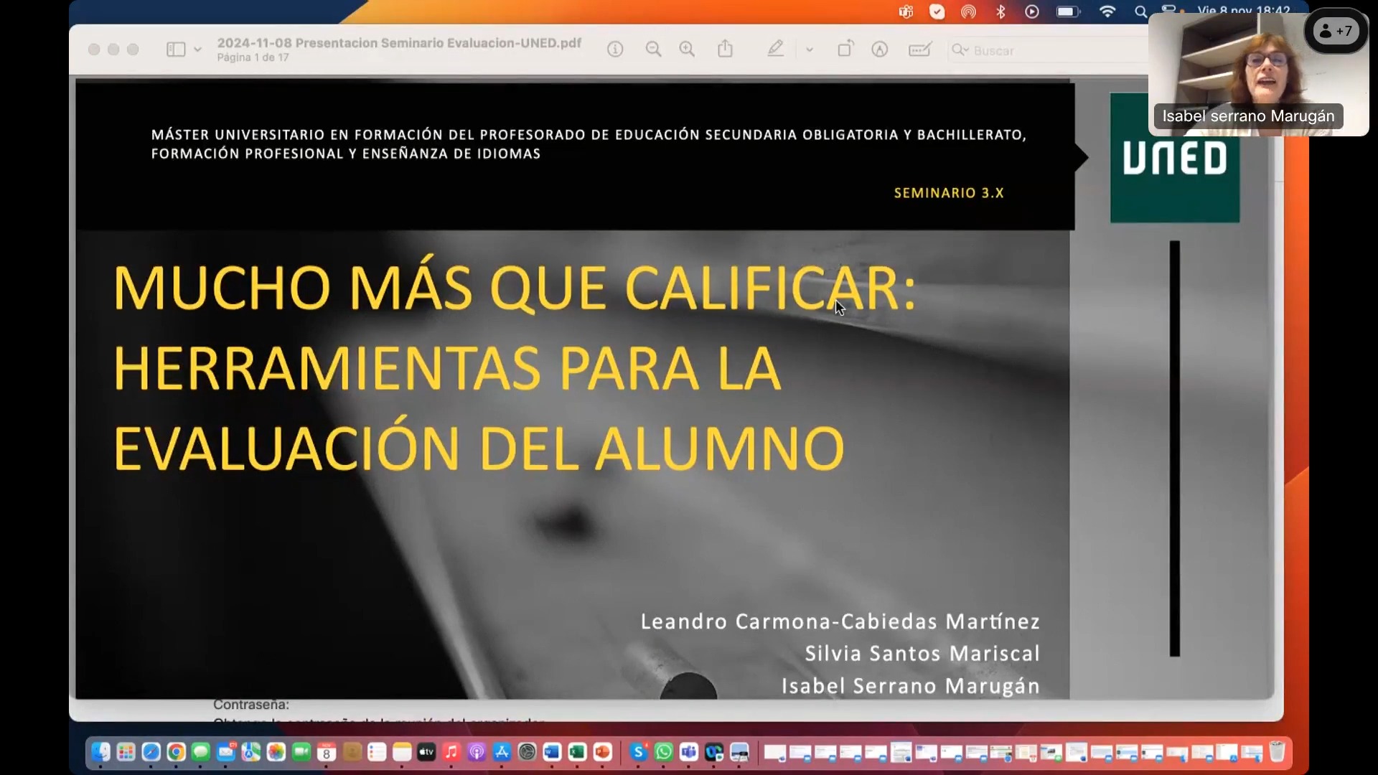The height and width of the screenshot is (775, 1378).
Task: Open Wi-Fi menu bar icon
Action: (x=1107, y=11)
